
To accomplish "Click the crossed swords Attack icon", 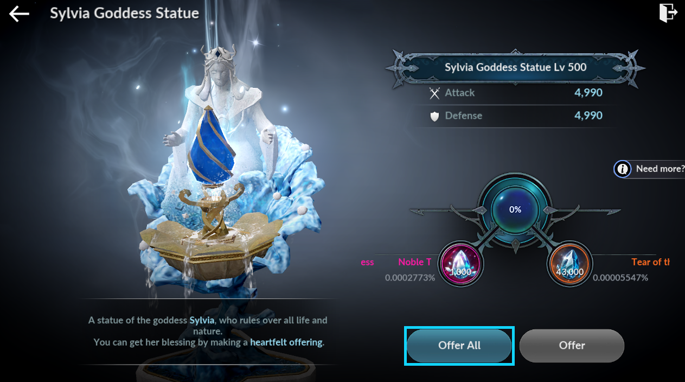I will (x=434, y=93).
